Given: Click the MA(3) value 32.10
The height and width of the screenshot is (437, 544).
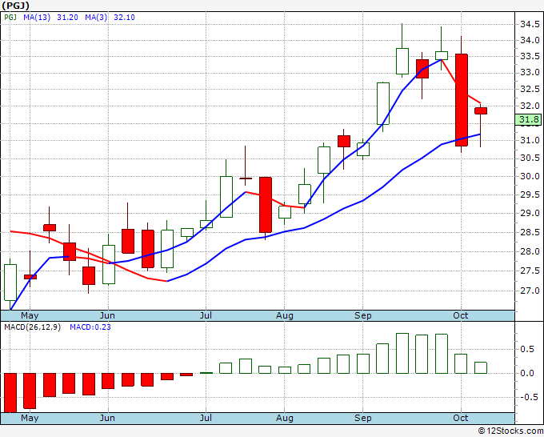Looking at the screenshot, I should pyautogui.click(x=124, y=18).
